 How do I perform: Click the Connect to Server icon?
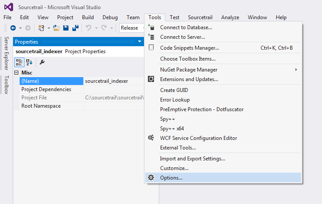click(x=151, y=37)
